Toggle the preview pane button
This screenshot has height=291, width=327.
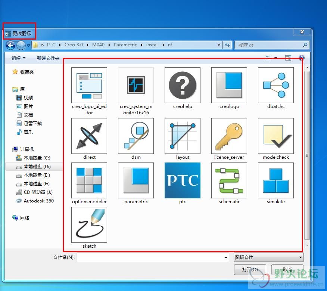pos(288,58)
